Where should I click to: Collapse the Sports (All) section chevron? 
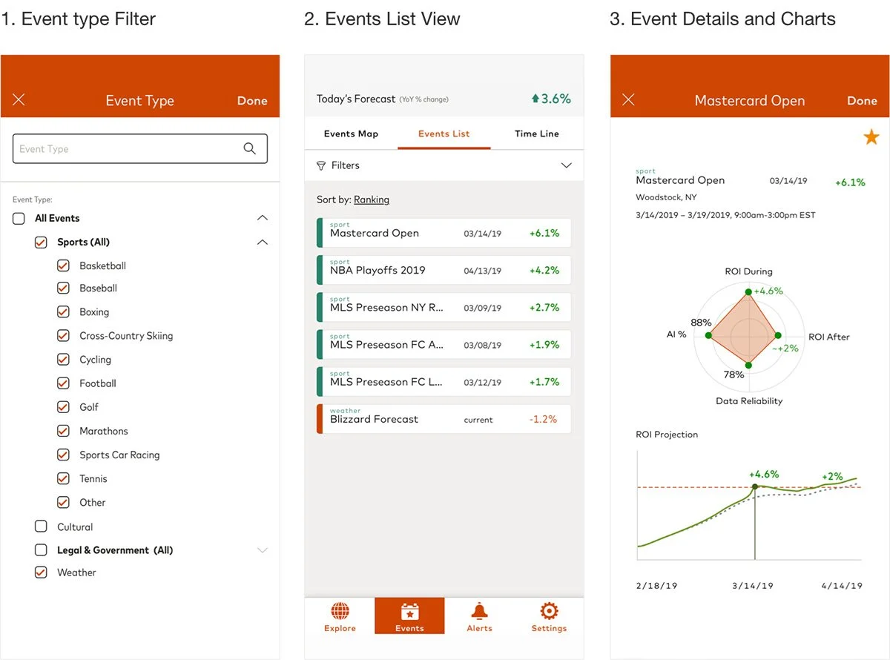point(262,241)
